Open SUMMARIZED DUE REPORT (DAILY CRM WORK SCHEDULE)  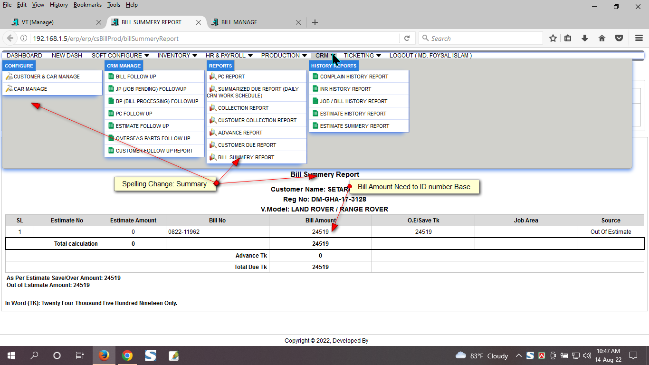click(257, 92)
